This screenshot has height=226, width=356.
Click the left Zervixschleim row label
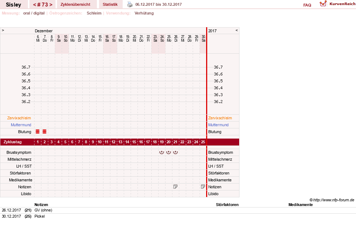[19, 118]
